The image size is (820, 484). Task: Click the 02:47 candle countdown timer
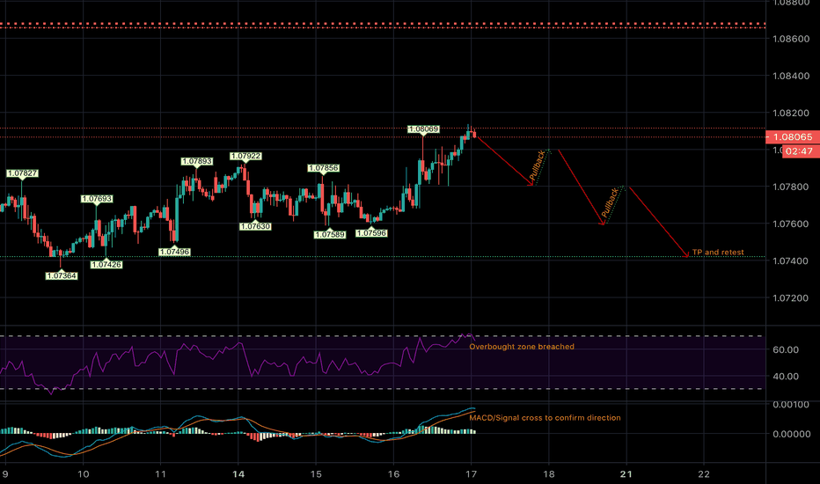799,151
